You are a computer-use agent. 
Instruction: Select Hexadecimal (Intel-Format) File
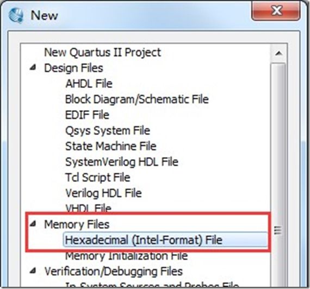pyautogui.click(x=165, y=240)
